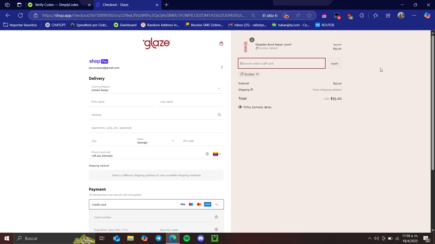This screenshot has width=435, height=244.
Task: Open Spotify from the taskbar
Action: pyautogui.click(x=187, y=239)
